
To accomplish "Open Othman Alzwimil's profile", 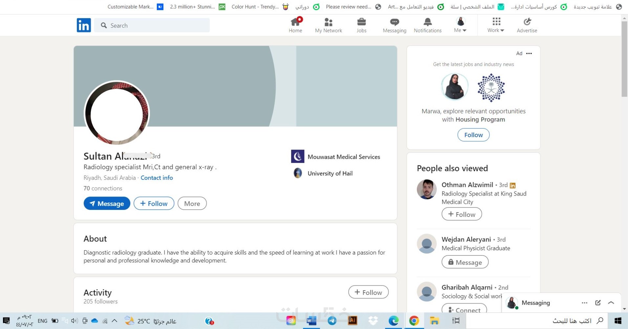I will 467,185.
